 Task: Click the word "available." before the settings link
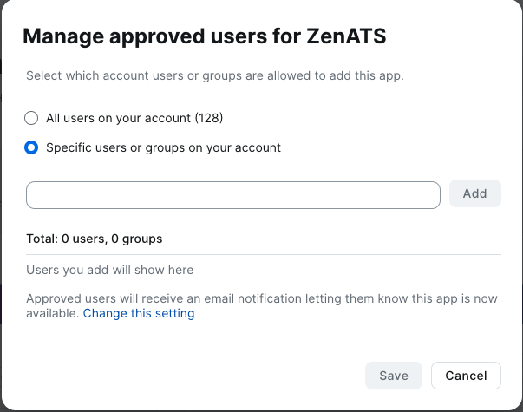pos(53,314)
